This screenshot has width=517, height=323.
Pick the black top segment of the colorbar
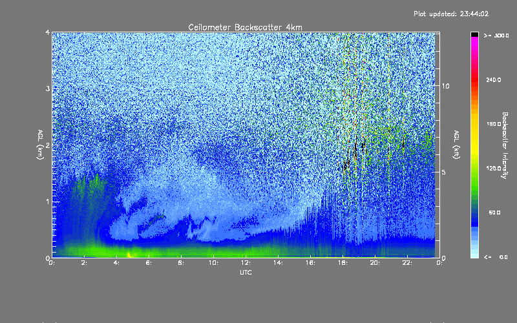(474, 34)
